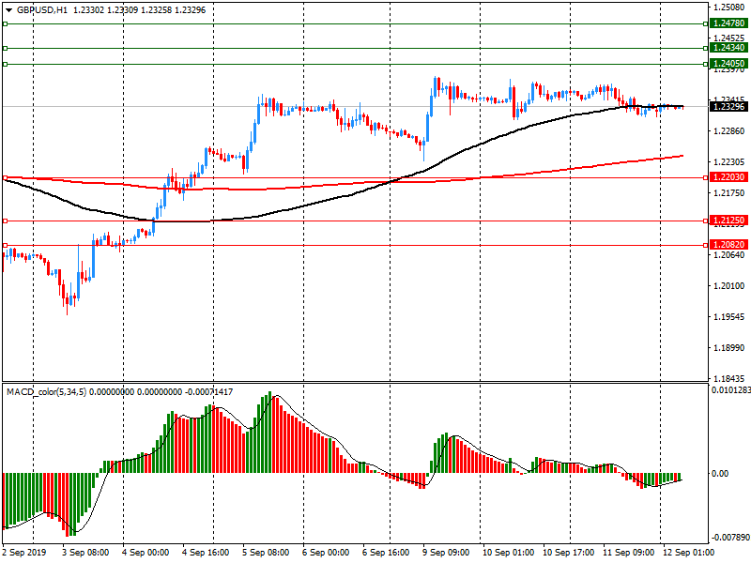Grab left handle of the 1.22030 line
Viewport: 751px width, 563px height.
pos(6,177)
